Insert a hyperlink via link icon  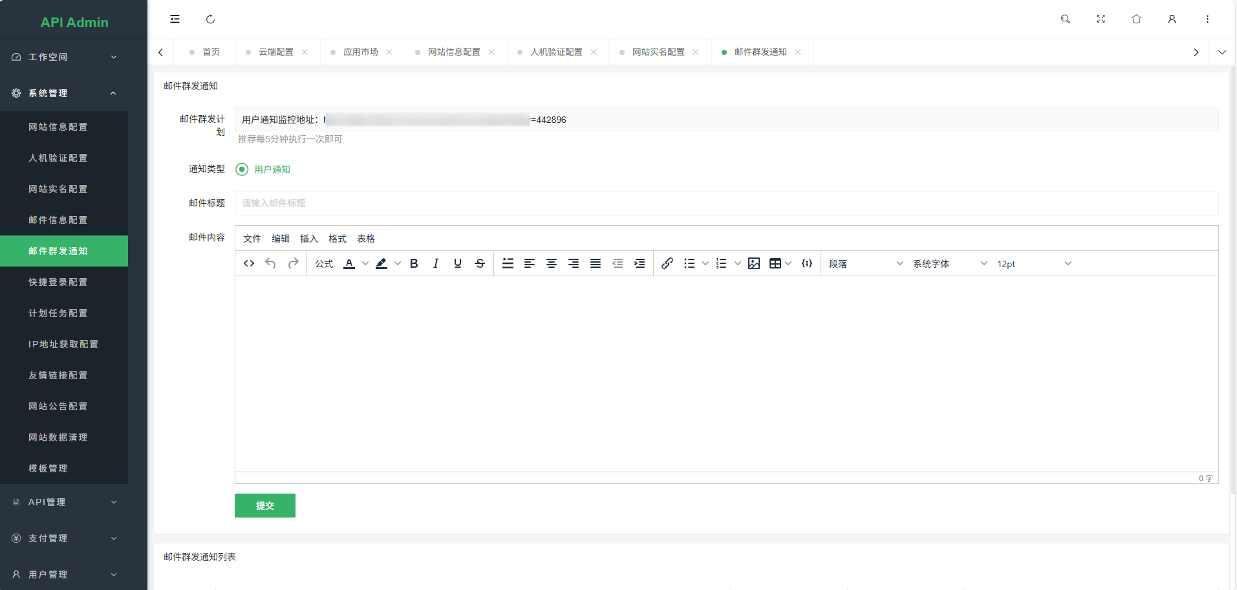[667, 263]
